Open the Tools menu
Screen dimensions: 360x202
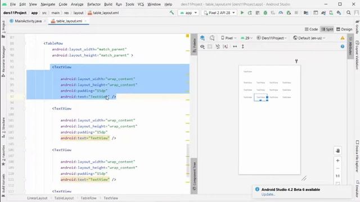click(x=130, y=4)
